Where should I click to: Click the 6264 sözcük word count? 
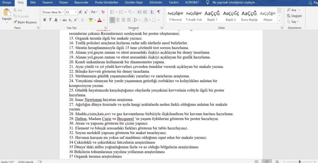(x=26, y=162)
